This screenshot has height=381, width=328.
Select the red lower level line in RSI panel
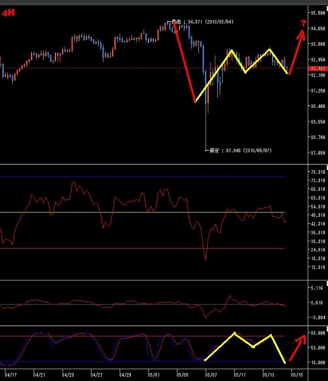[142, 248]
